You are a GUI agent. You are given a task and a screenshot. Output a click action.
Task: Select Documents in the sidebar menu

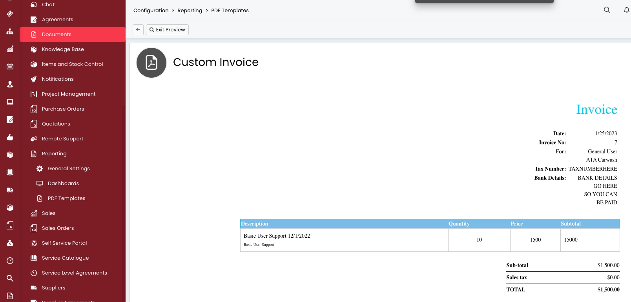[x=57, y=35]
